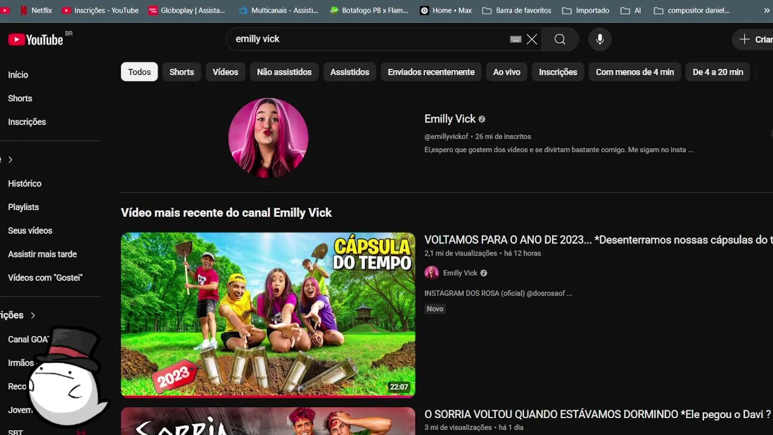Open the AI bookmarks folder
The image size is (773, 435).
(x=631, y=10)
